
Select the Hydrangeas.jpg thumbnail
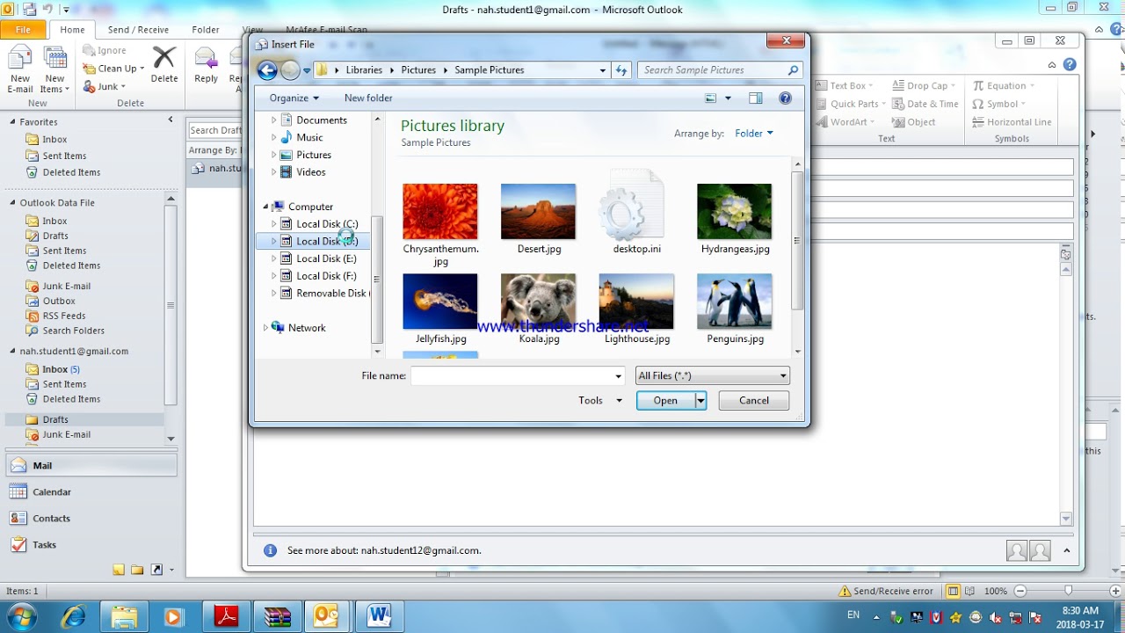click(735, 212)
